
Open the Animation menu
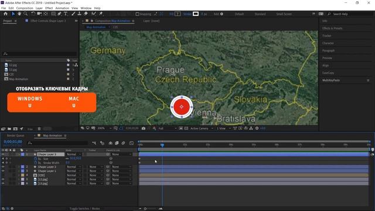click(x=62, y=8)
